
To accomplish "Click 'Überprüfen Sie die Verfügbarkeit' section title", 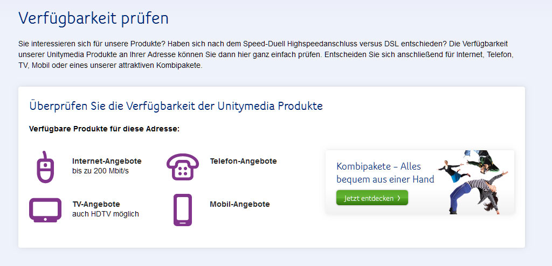I will click(176, 106).
